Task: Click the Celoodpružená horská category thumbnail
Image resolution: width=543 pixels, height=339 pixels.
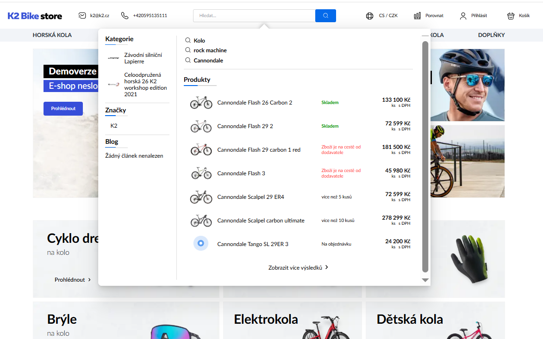Action: [113, 85]
